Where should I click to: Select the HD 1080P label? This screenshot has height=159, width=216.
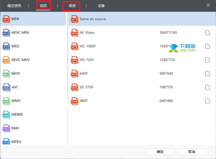tap(88, 46)
